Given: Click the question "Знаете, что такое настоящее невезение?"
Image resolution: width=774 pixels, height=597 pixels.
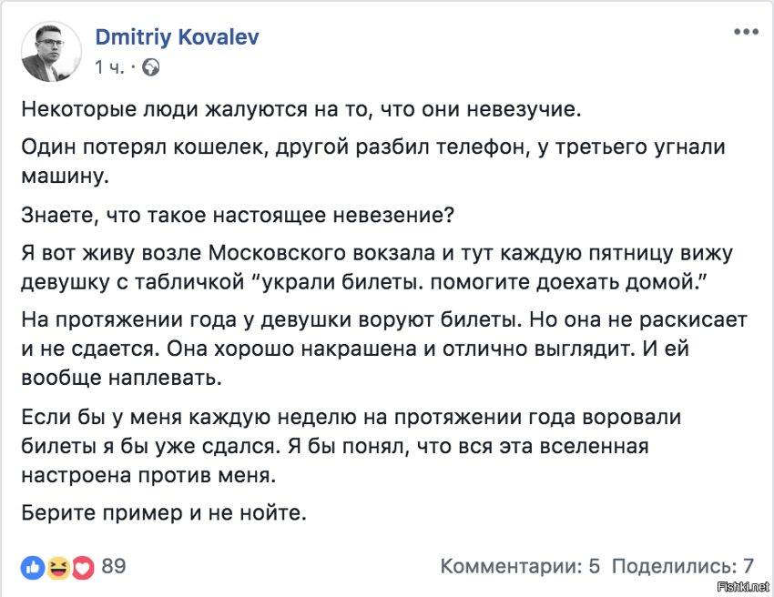Looking at the screenshot, I should pyautogui.click(x=238, y=216).
